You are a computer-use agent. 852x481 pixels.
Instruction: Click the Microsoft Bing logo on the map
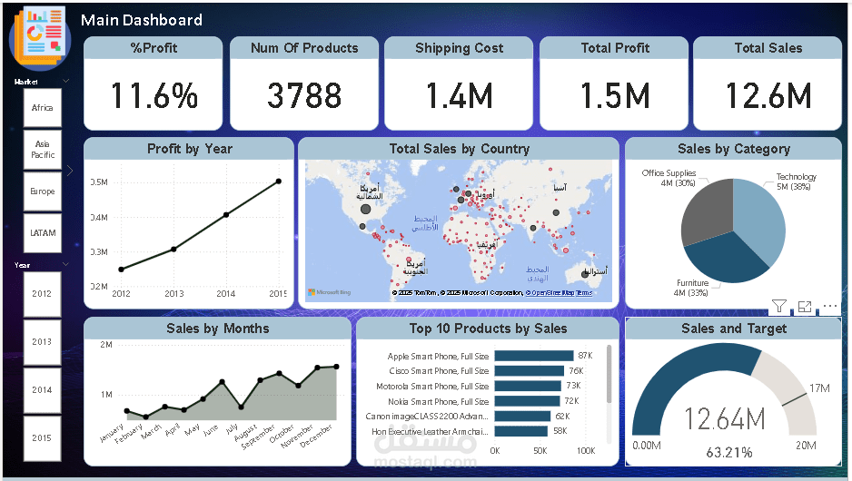tap(330, 292)
